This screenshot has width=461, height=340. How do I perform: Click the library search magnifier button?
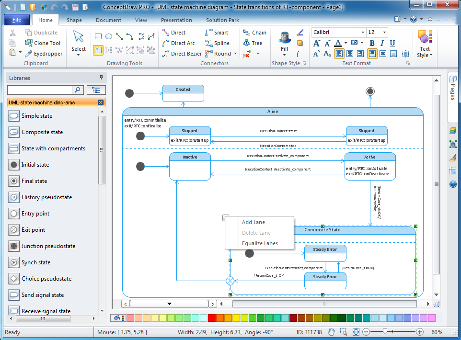coord(78,90)
